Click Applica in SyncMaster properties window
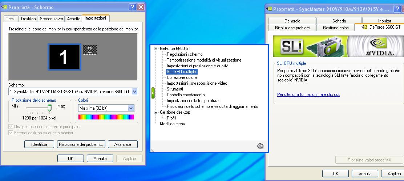404x181 pixels. coord(393,173)
